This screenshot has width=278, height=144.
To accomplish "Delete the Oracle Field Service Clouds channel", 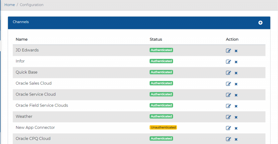I will point(236,106).
